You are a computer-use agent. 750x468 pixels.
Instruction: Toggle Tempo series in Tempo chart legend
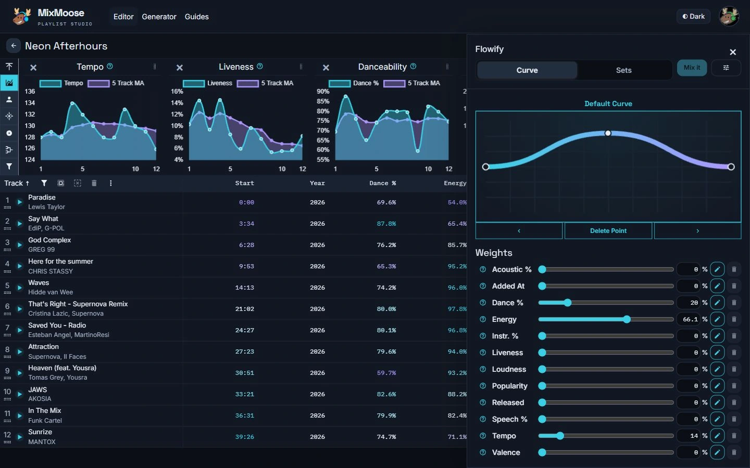click(x=61, y=83)
